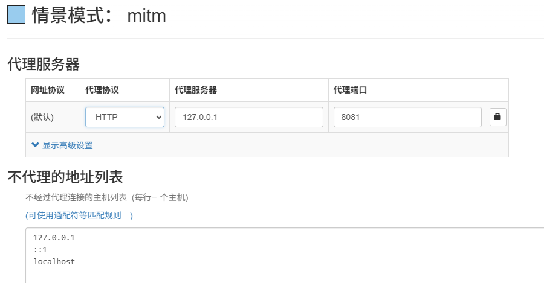This screenshot has width=544, height=283.
Task: Click the proxy port field showing 8081
Action: coord(407,117)
